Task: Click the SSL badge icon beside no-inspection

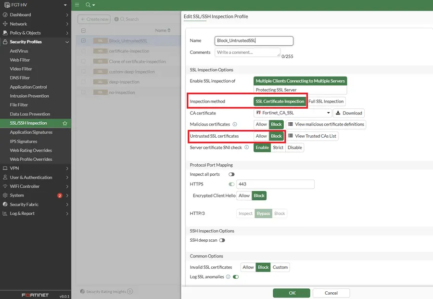Action: tap(100, 92)
